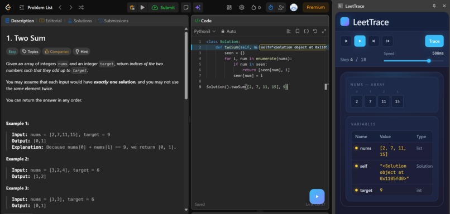The width and height of the screenshot is (450, 214).
Task: Click the format code lines icon
Action: point(289,31)
